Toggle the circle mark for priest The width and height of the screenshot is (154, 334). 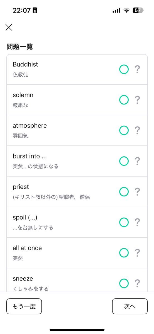(x=124, y=192)
